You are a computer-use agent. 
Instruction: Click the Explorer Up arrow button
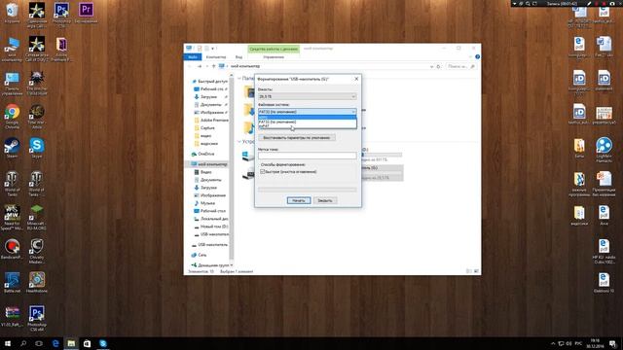pyautogui.click(x=213, y=66)
